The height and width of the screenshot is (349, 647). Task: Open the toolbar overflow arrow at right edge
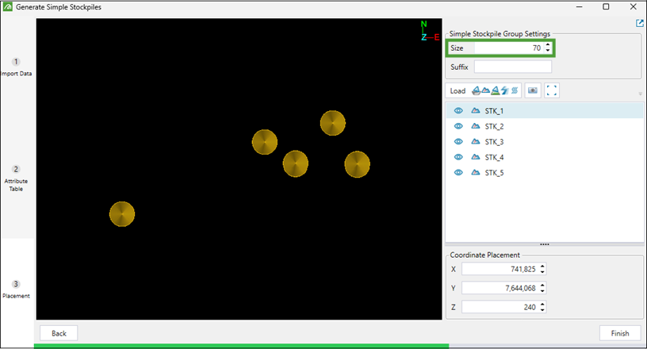[x=640, y=94]
